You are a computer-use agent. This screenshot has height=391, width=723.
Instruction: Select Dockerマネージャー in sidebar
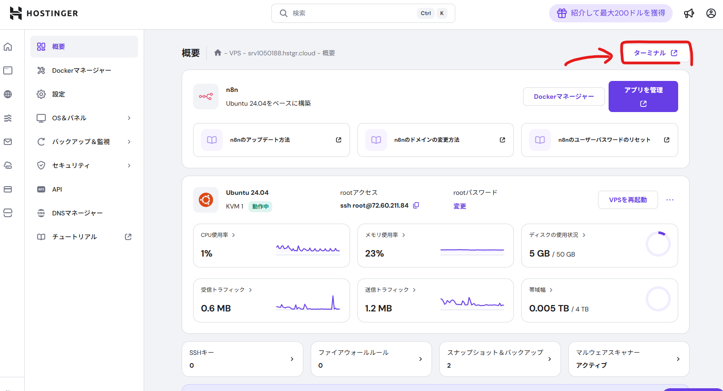81,70
